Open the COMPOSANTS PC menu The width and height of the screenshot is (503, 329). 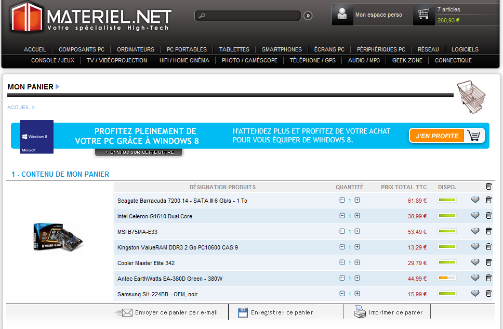pyautogui.click(x=82, y=49)
